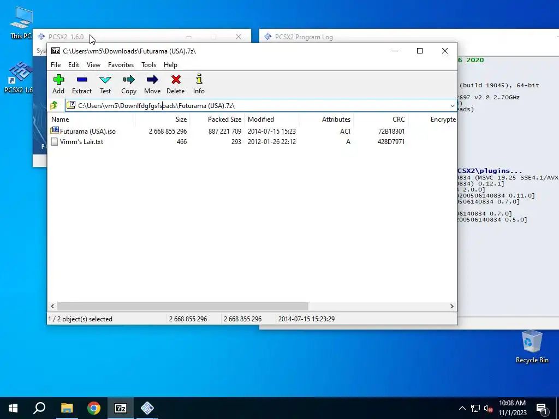Image resolution: width=559 pixels, height=419 pixels.
Task: Open taskbar Search
Action: (x=39, y=408)
